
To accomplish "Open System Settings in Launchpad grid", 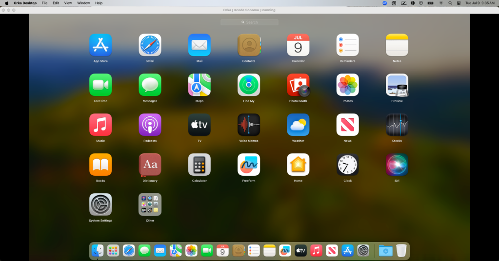I will pos(100,205).
